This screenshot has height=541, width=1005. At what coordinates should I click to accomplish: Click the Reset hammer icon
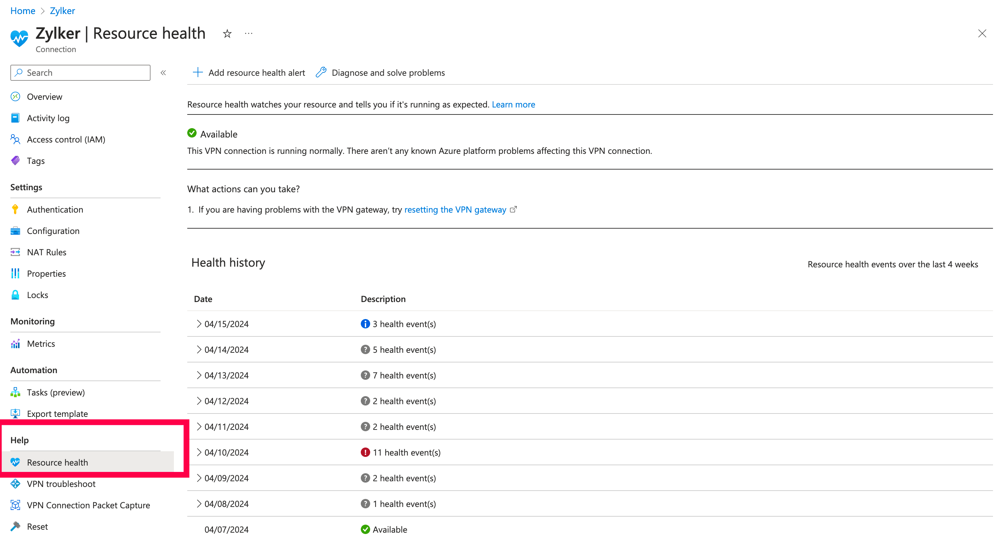click(x=15, y=527)
